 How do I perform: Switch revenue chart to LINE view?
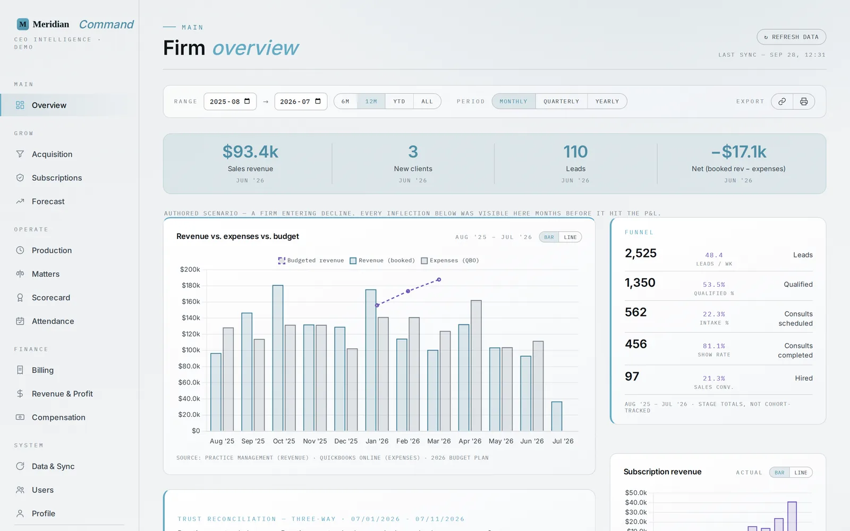coord(570,237)
